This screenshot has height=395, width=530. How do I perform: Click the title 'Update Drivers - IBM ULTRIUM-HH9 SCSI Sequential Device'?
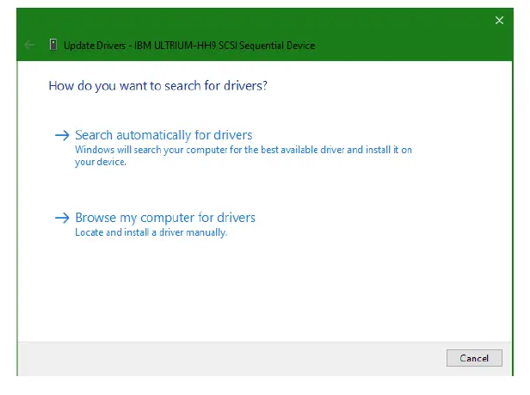pyautogui.click(x=189, y=46)
